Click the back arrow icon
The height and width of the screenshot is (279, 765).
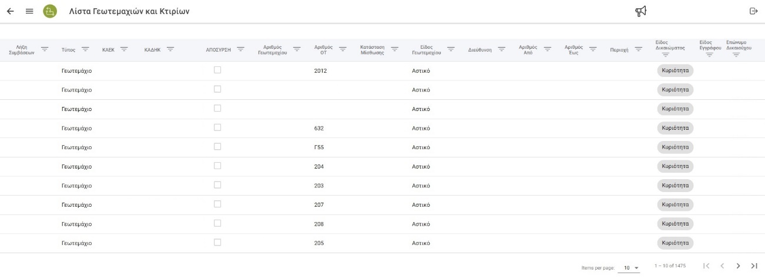coord(10,11)
